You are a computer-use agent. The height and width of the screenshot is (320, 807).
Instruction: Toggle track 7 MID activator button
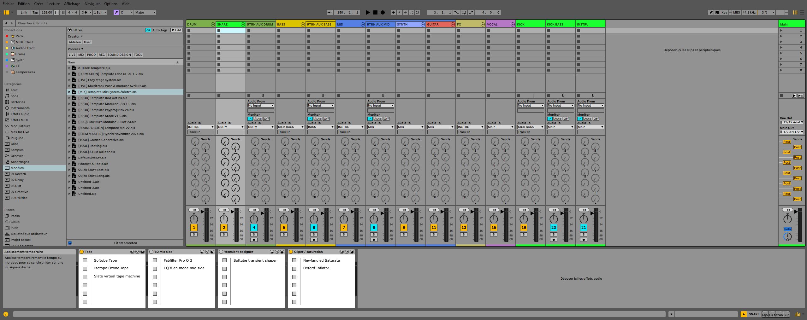coord(344,227)
